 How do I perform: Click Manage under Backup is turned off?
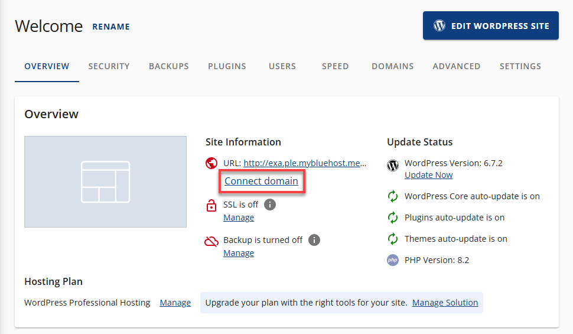tap(239, 253)
